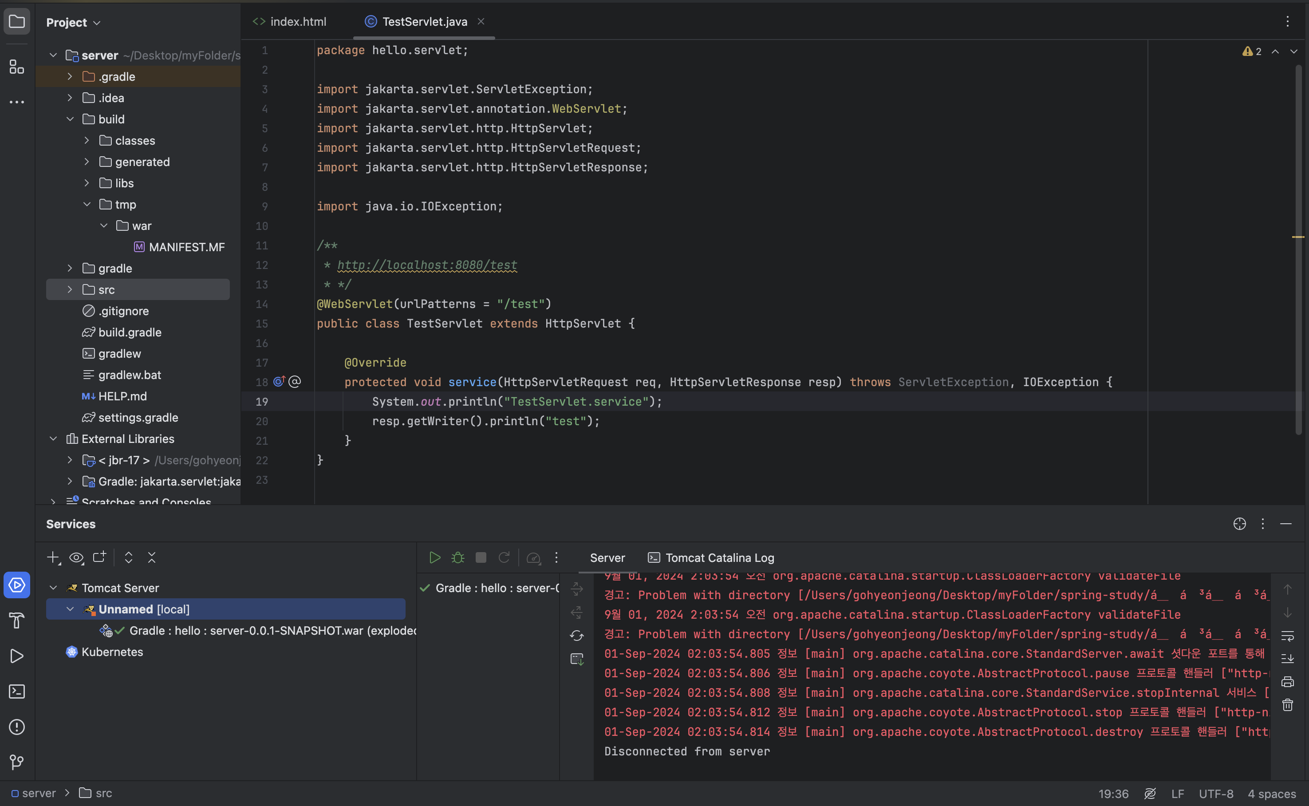The image size is (1309, 806).
Task: Click Add service plus icon
Action: tap(52, 557)
